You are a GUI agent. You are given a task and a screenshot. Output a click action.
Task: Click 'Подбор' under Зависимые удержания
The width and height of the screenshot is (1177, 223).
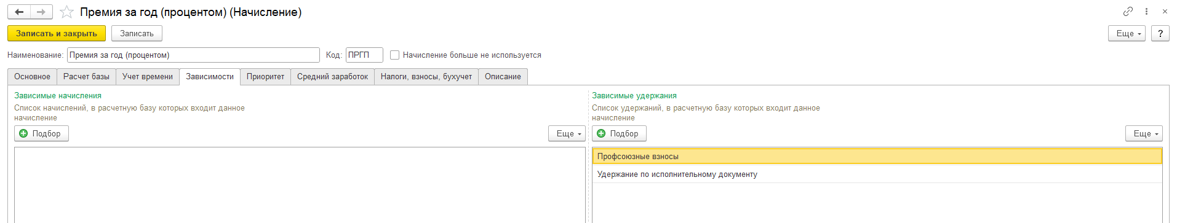[x=619, y=133]
